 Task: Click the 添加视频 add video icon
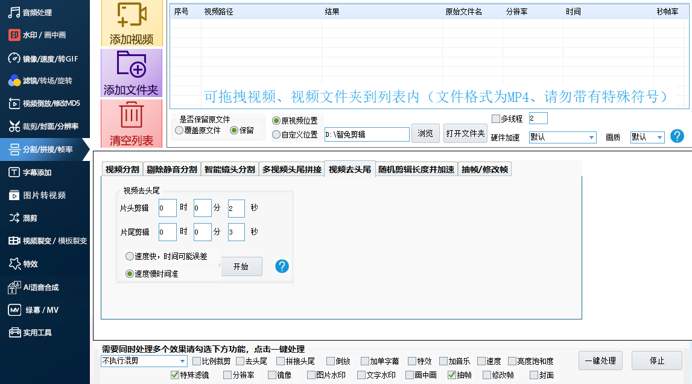[x=131, y=16]
